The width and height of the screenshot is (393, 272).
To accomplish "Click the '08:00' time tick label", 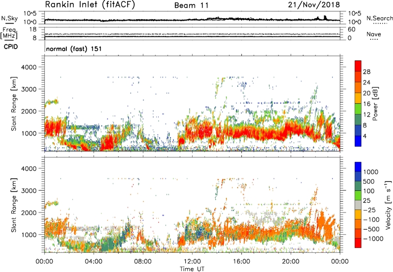I will [x=143, y=262].
